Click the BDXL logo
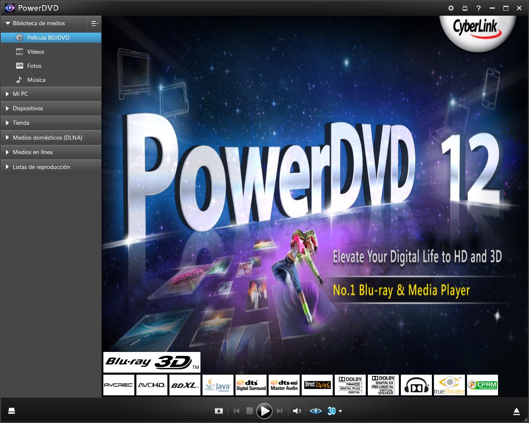 coord(185,385)
